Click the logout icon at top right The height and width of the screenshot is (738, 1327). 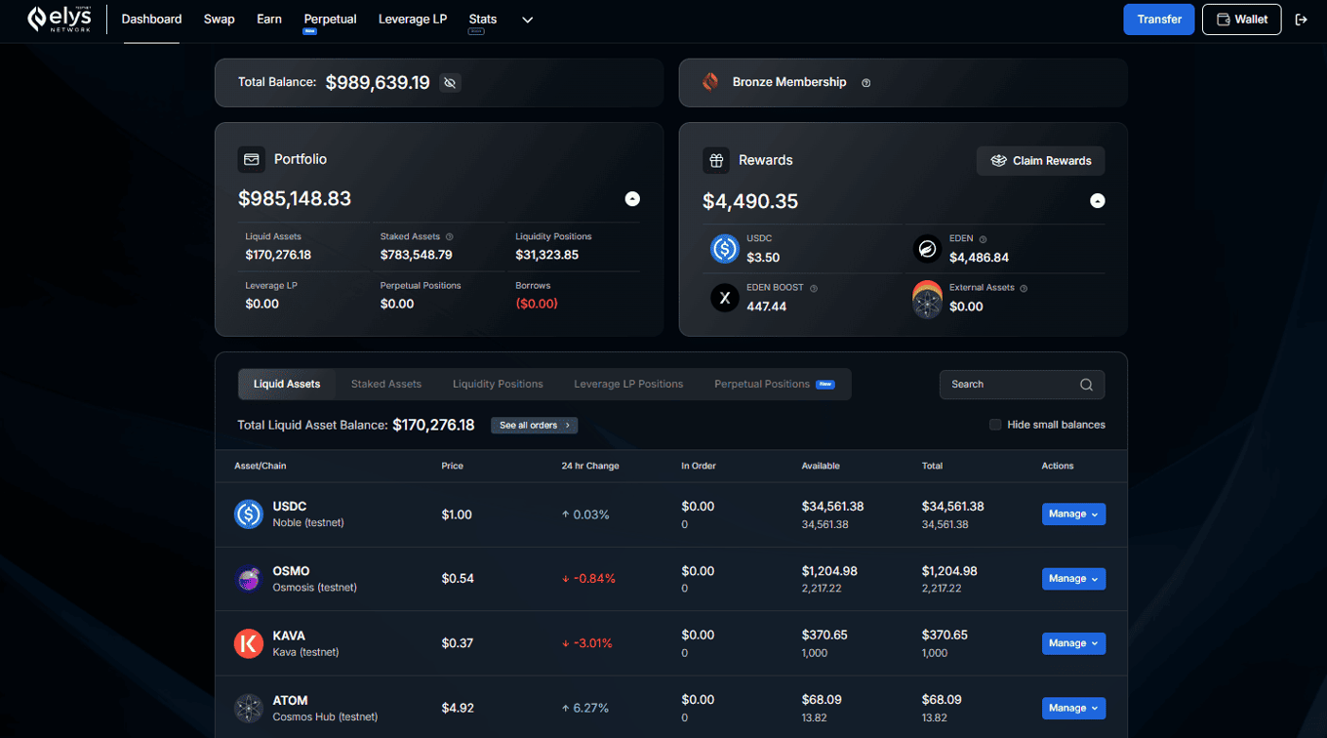(1301, 20)
